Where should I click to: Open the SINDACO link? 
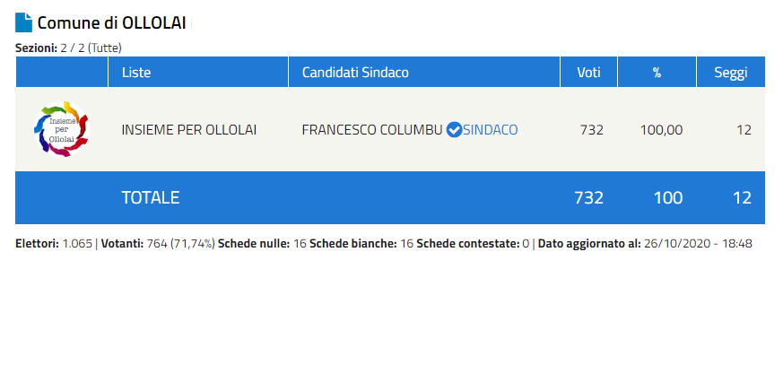(x=491, y=130)
